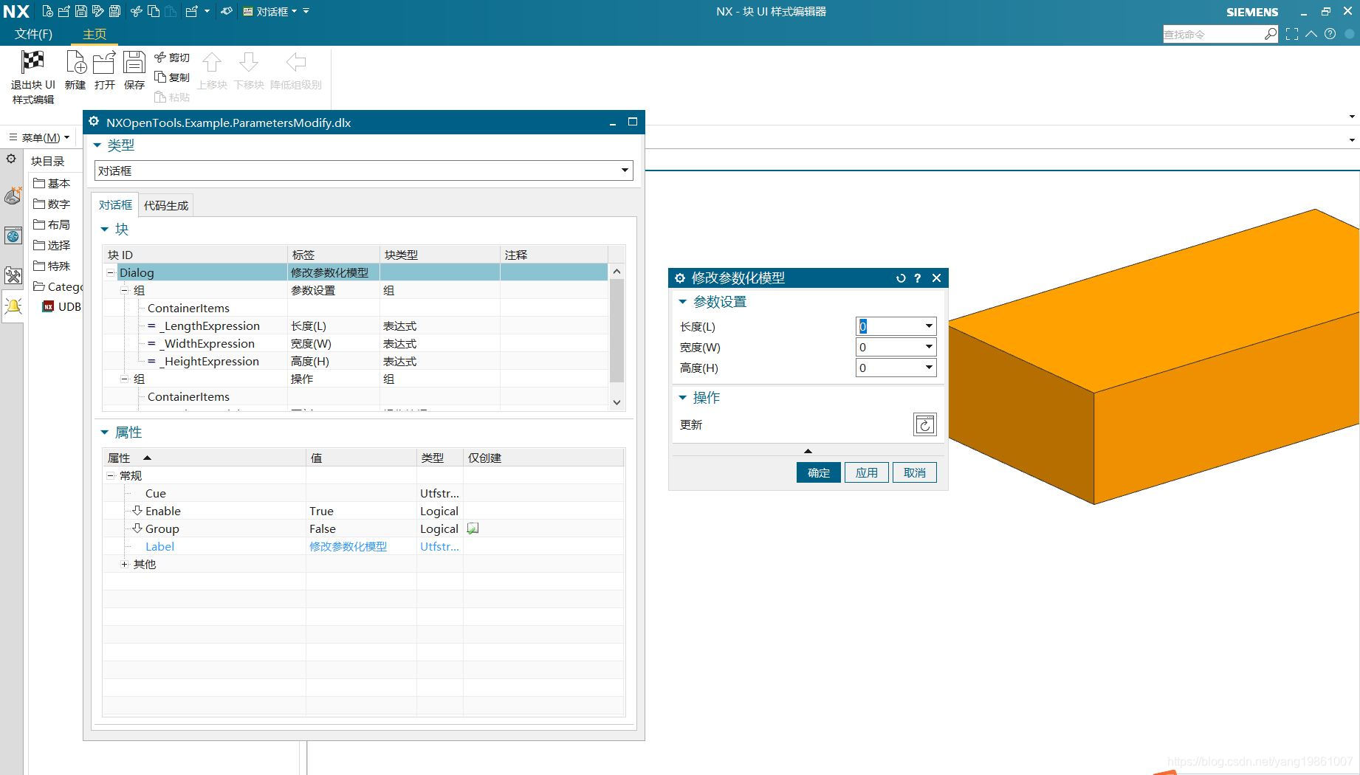Open the 菜单(M) dropdown
This screenshot has height=775, width=1360.
pyautogui.click(x=40, y=137)
